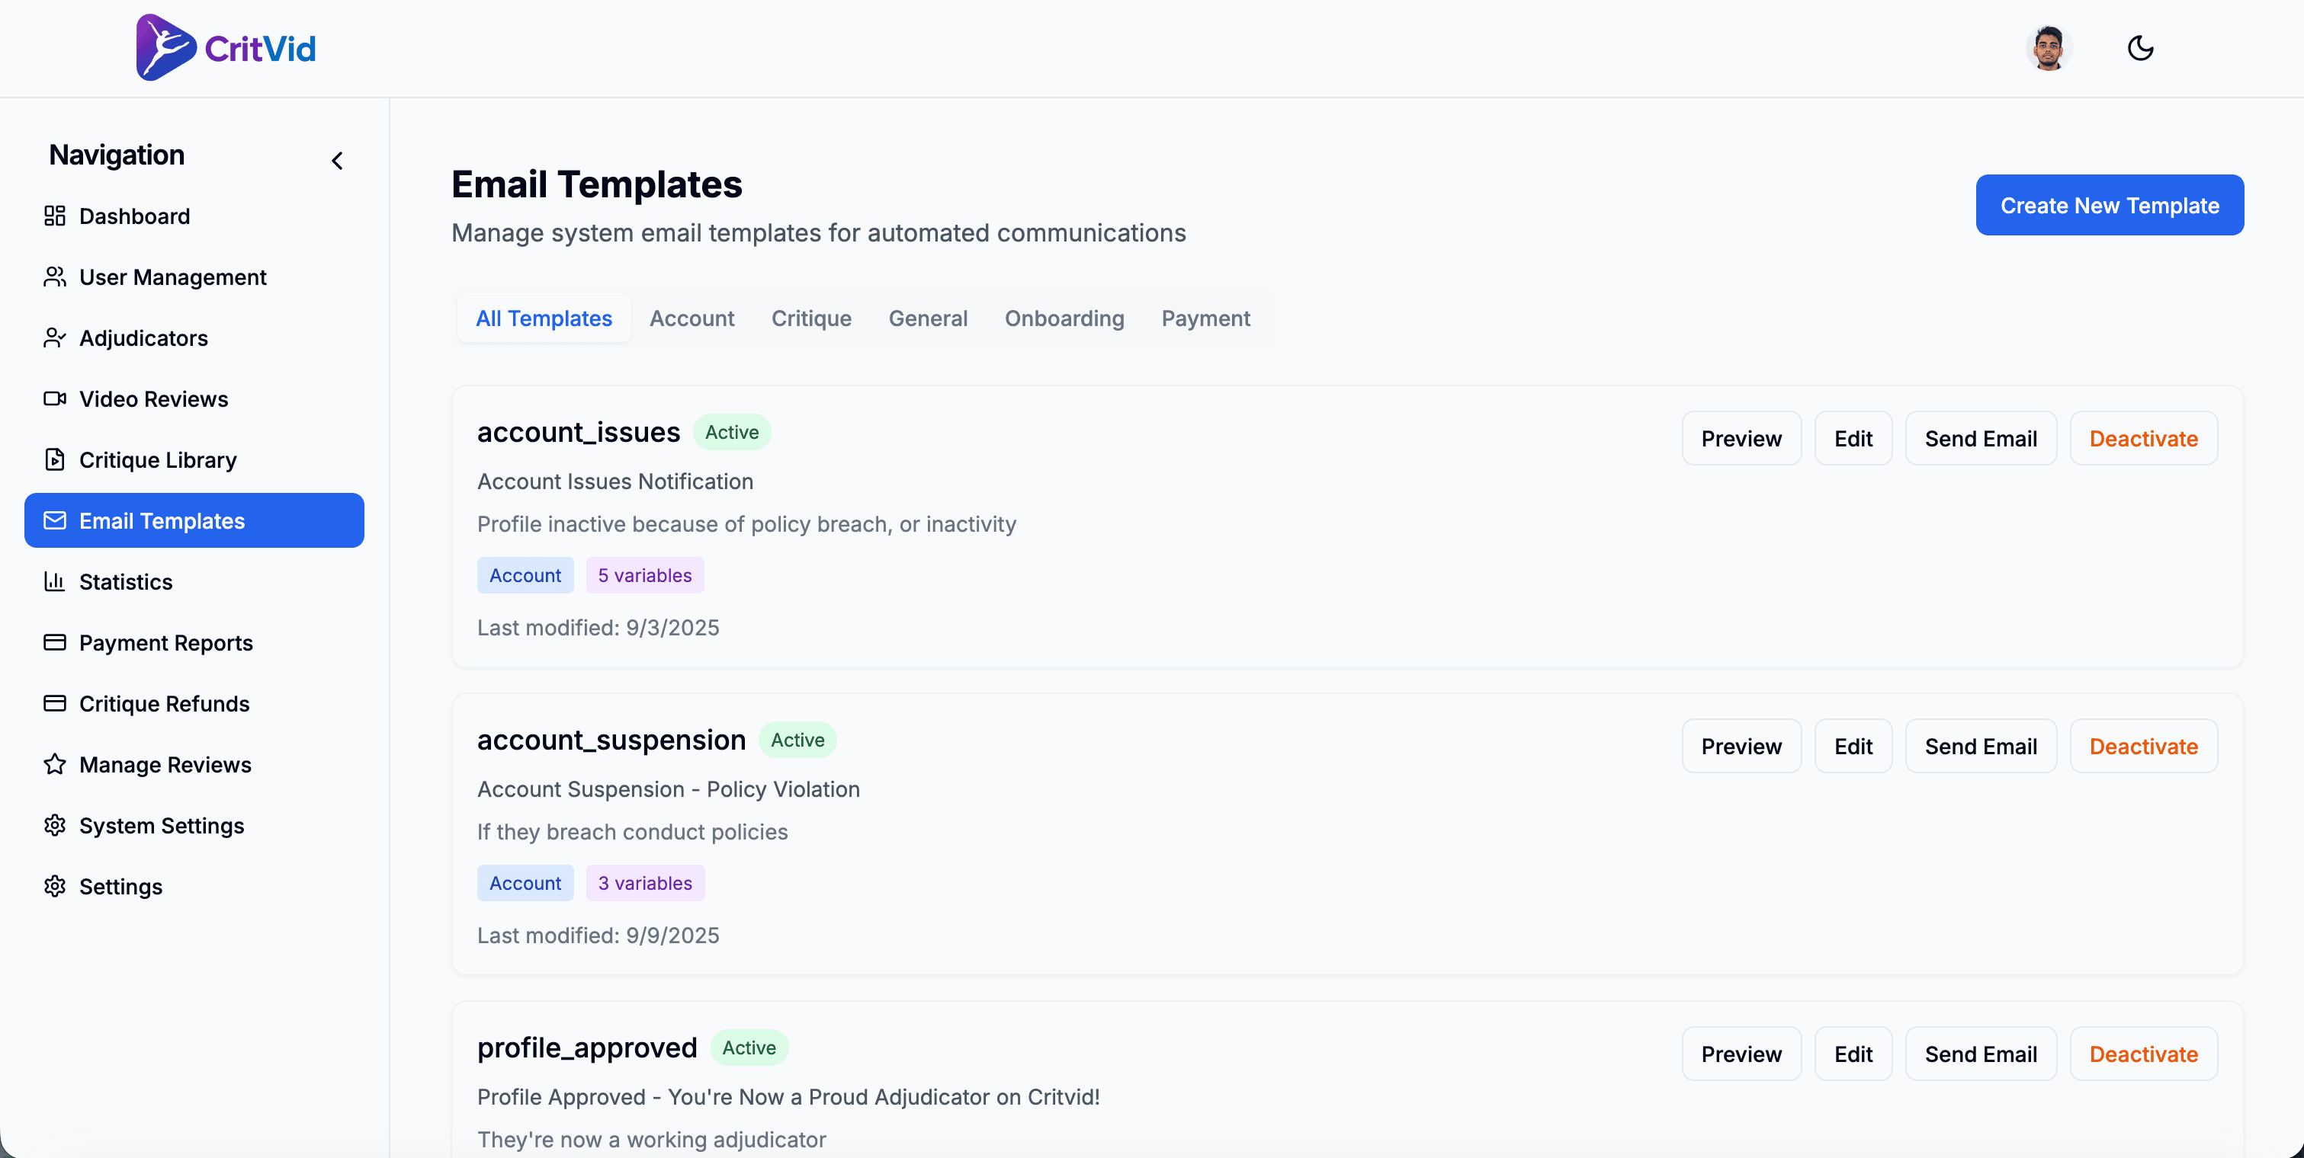
Task: Preview the profile_approved template
Action: [x=1741, y=1054]
